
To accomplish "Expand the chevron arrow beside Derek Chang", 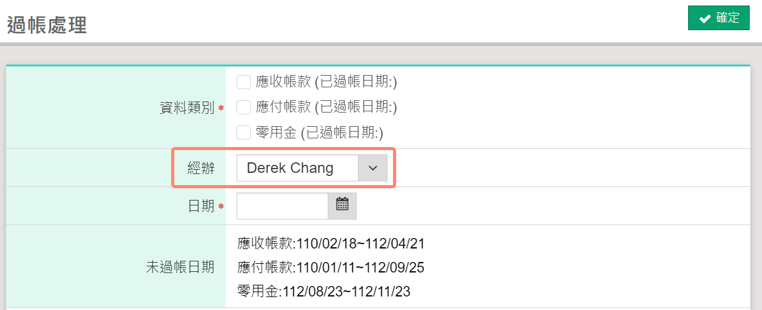I will pyautogui.click(x=373, y=168).
